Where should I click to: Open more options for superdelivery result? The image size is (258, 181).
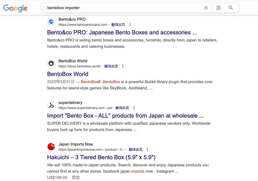click(x=134, y=108)
